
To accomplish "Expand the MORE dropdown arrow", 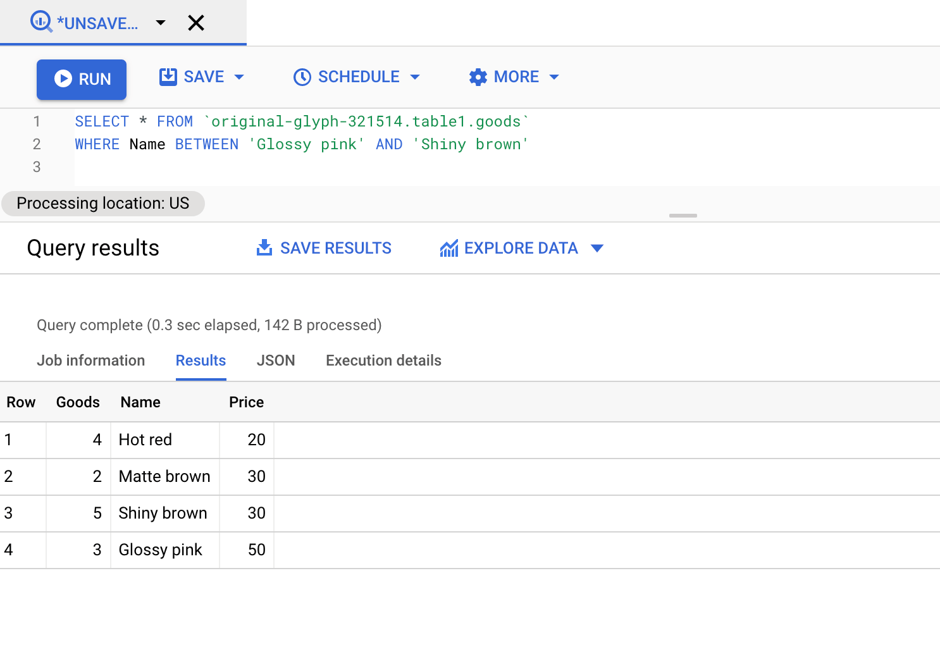I will [554, 77].
